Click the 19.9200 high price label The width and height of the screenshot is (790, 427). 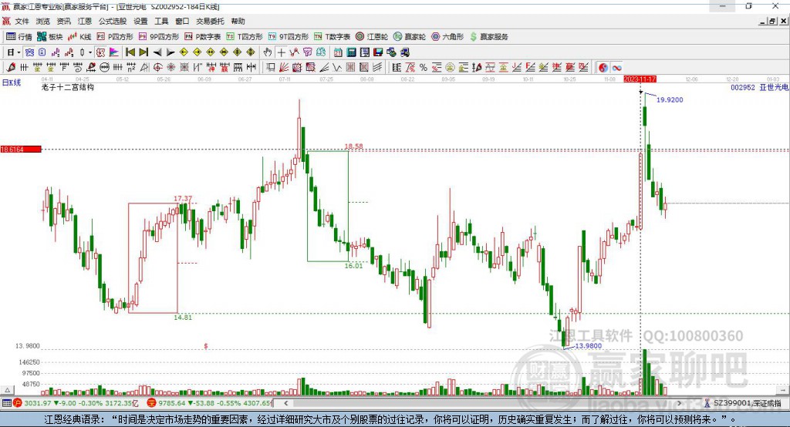[x=670, y=99]
